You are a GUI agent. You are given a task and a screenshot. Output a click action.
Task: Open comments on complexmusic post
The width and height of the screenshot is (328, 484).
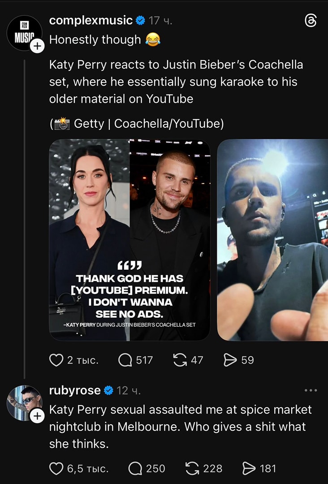tap(125, 360)
